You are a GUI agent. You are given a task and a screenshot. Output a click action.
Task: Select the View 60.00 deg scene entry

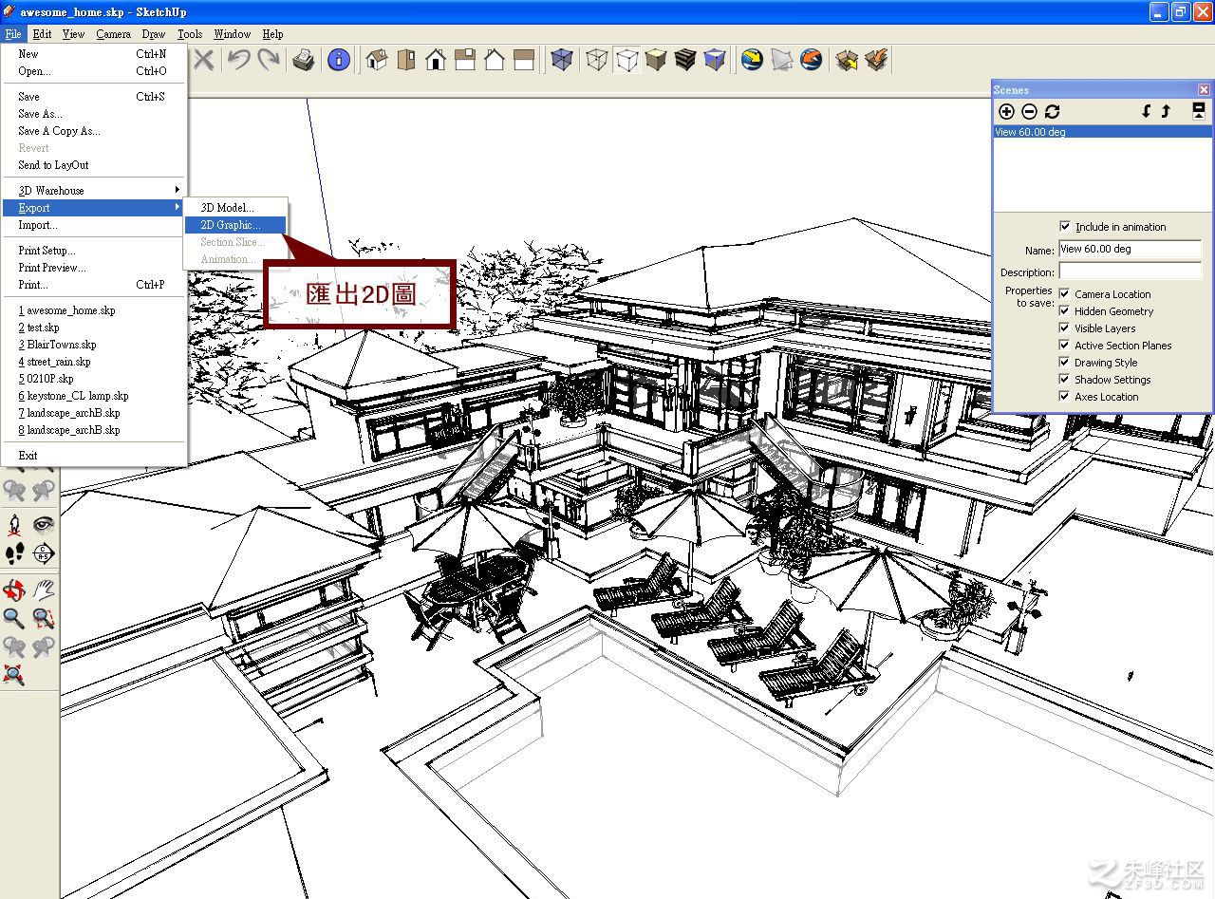tap(1102, 132)
